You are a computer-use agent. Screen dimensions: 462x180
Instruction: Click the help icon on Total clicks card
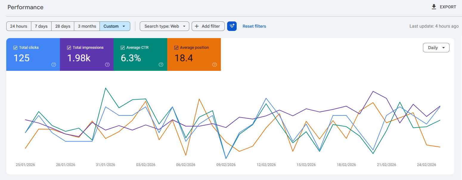pyautogui.click(x=53, y=65)
